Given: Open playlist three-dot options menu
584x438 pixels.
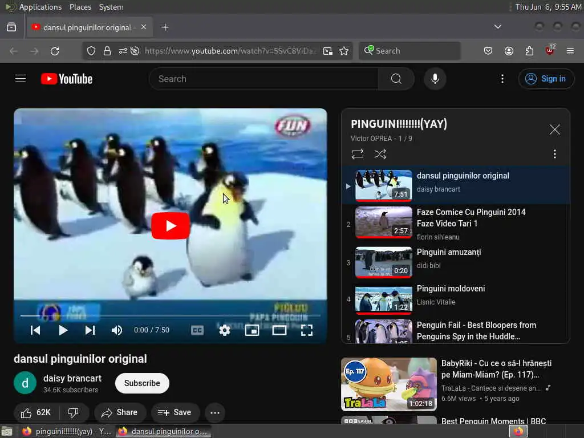Looking at the screenshot, I should (554, 154).
